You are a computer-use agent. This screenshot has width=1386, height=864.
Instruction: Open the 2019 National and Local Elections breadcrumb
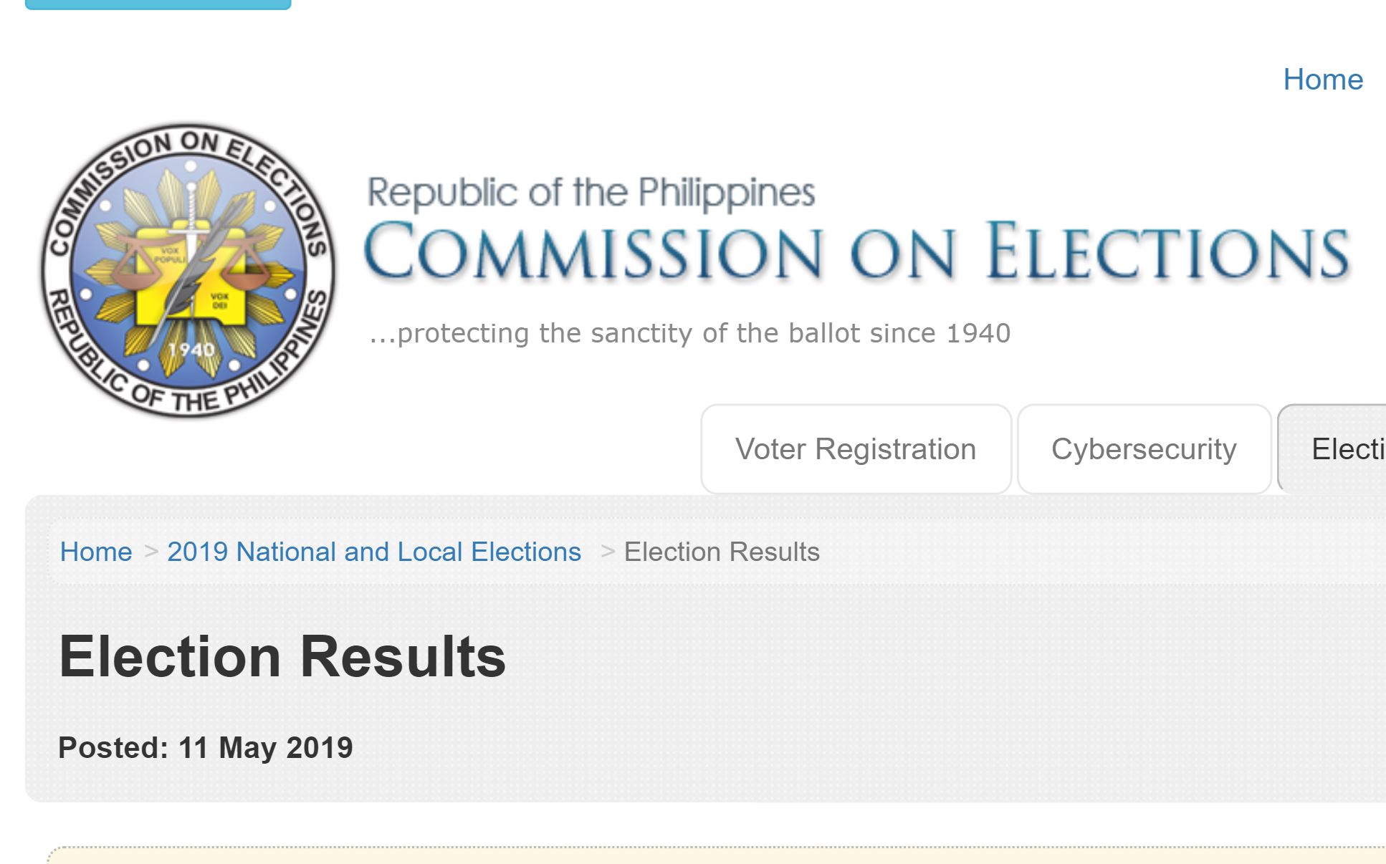click(373, 552)
